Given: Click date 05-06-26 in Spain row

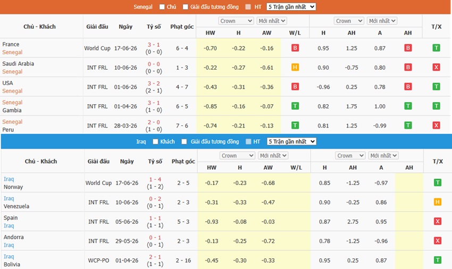Looking at the screenshot, I should point(127,222).
